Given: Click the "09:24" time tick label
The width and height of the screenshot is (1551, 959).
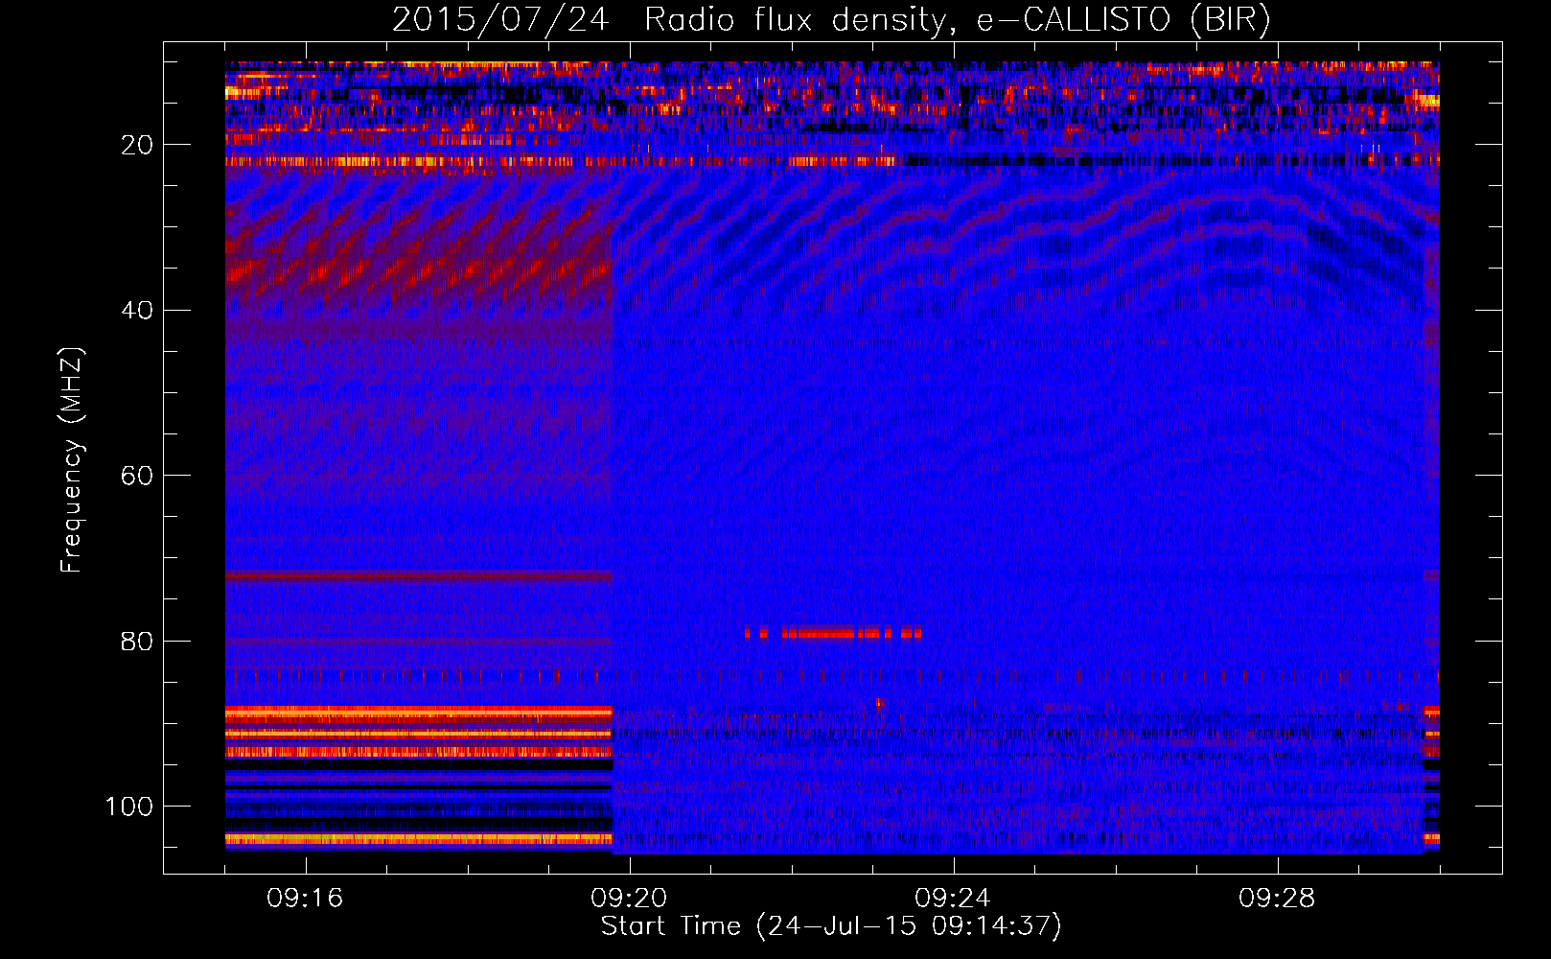Looking at the screenshot, I should [953, 899].
